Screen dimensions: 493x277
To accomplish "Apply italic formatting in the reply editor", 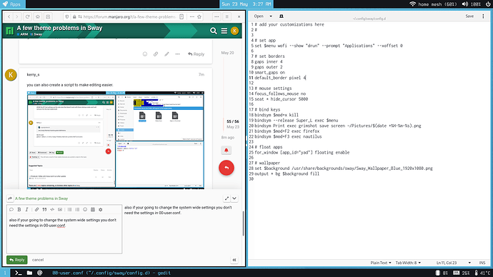I will [26, 209].
